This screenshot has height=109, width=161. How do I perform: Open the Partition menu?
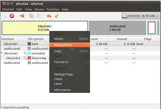point(53,9)
